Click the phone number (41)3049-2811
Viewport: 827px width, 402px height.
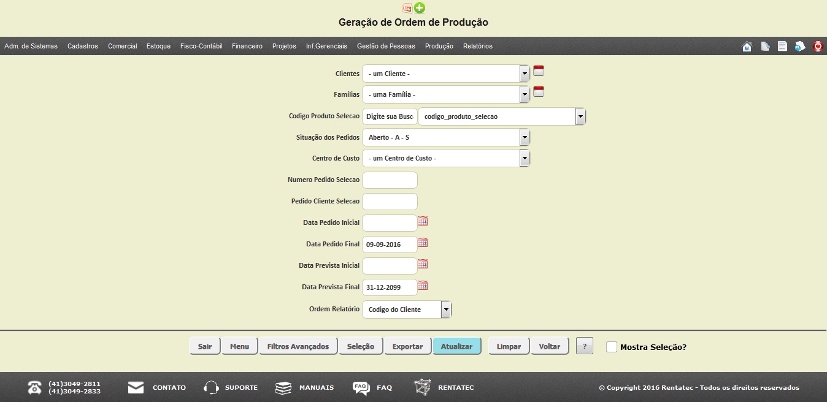74,384
